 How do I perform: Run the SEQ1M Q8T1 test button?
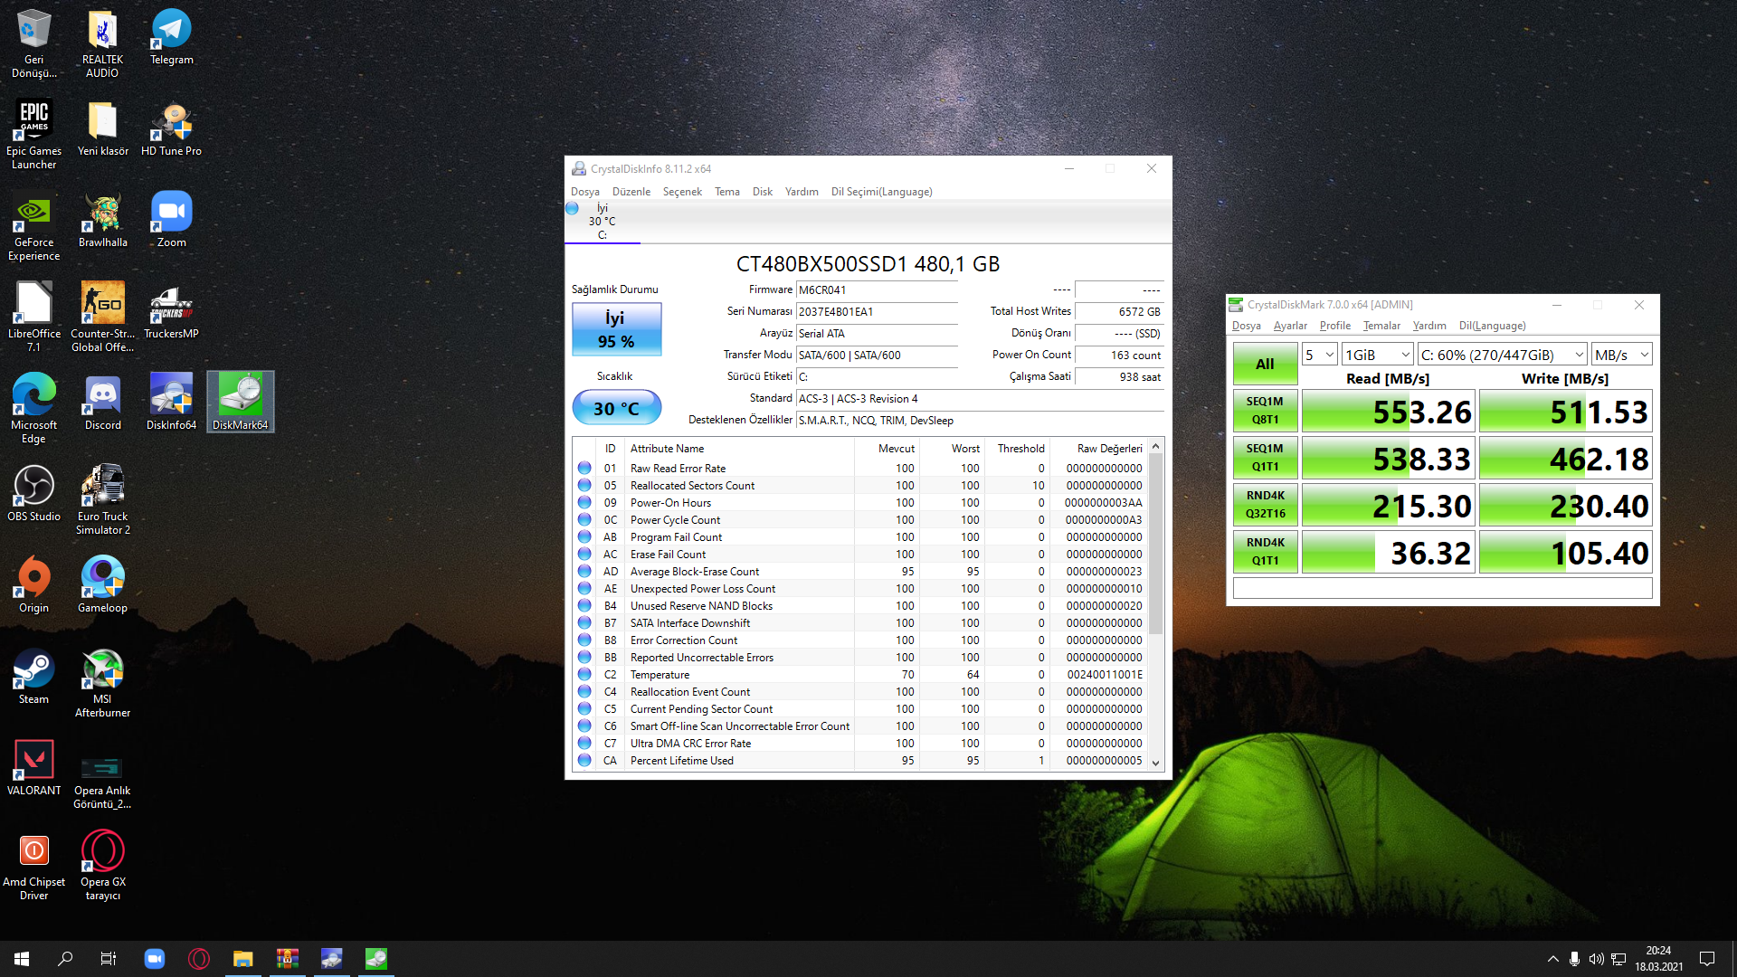click(1265, 411)
